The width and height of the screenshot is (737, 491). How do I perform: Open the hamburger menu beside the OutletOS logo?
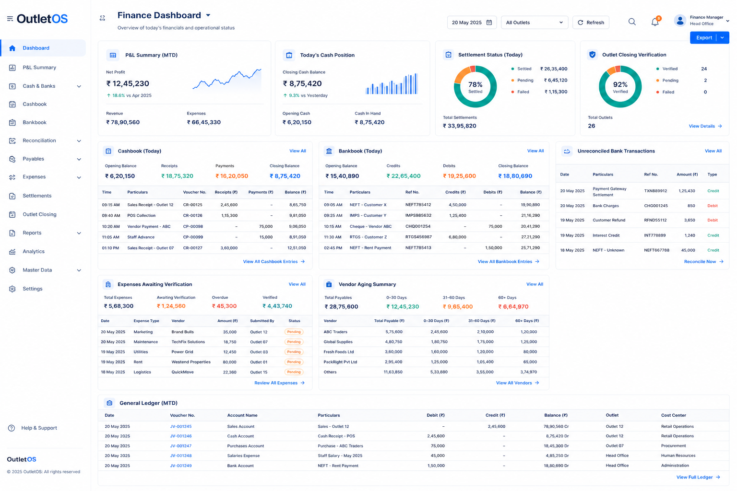(10, 19)
